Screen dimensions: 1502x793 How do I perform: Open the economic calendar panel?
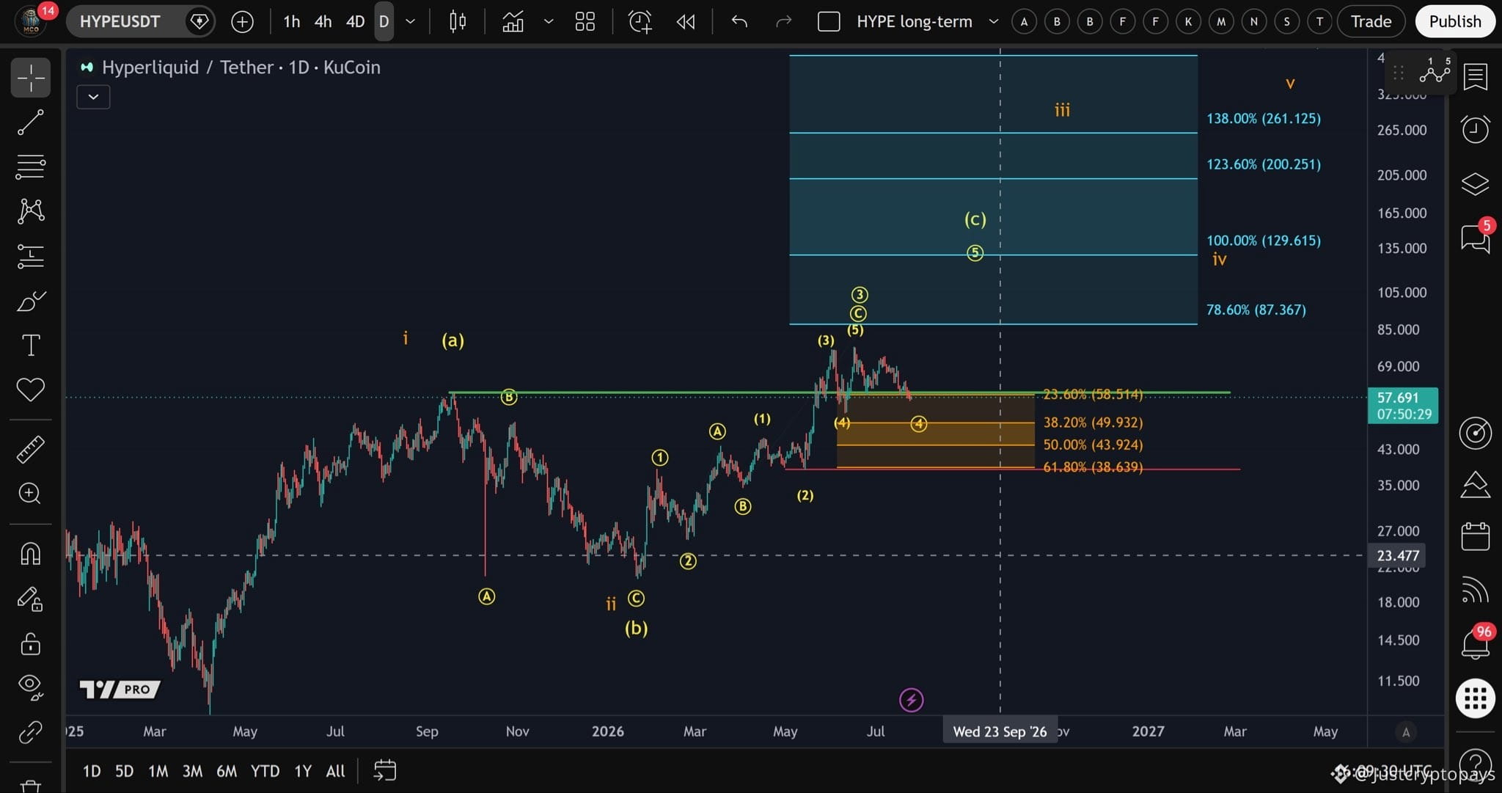(1475, 536)
